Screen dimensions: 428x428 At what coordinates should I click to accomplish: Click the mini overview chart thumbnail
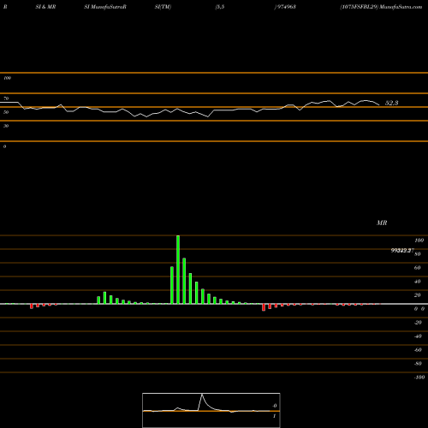point(211,410)
